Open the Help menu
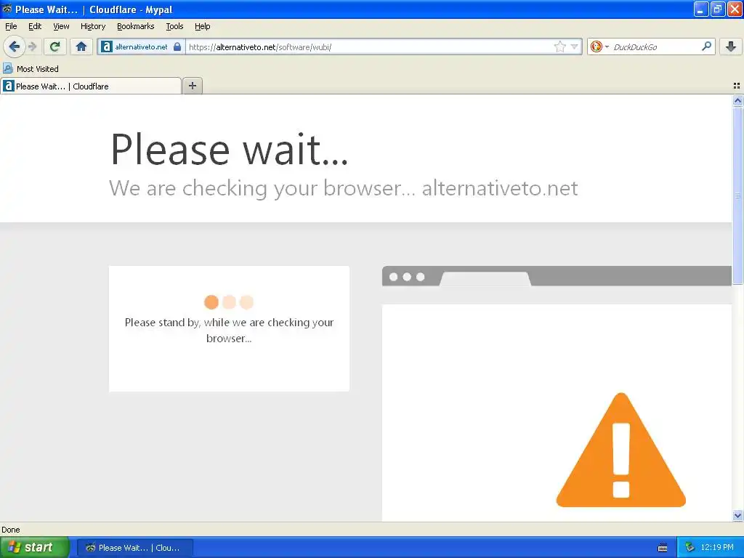This screenshot has width=744, height=558. (x=202, y=26)
